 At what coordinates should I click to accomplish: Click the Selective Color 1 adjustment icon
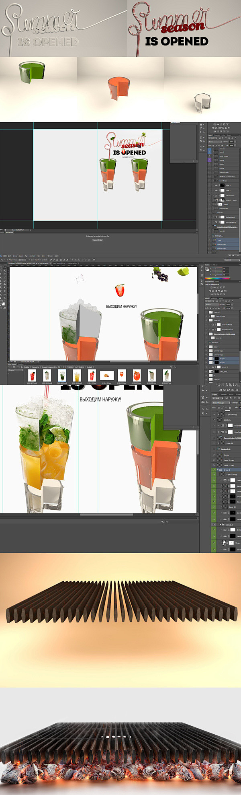tap(216, 196)
